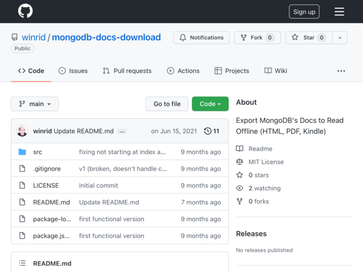Click the winrid avatar thumbnail

[22, 131]
